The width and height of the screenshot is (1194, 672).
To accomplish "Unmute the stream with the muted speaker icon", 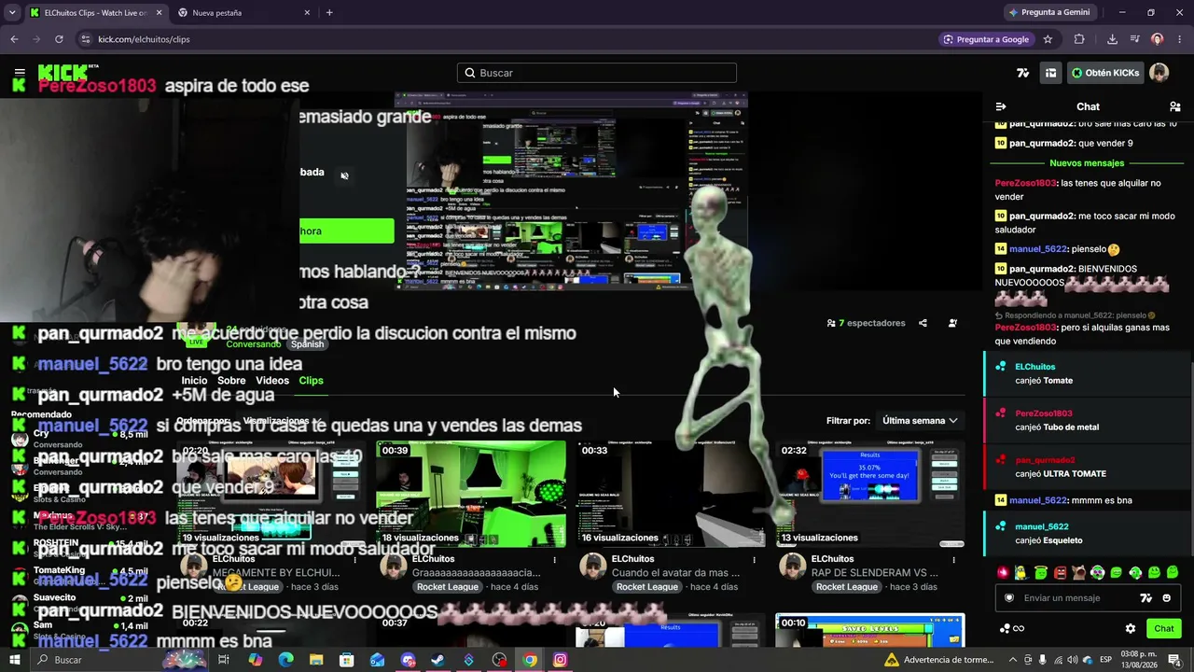I will click(344, 175).
